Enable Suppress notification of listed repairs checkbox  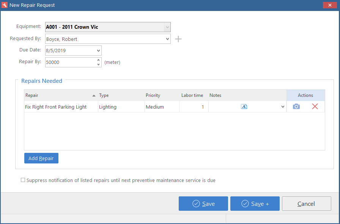tap(23, 180)
